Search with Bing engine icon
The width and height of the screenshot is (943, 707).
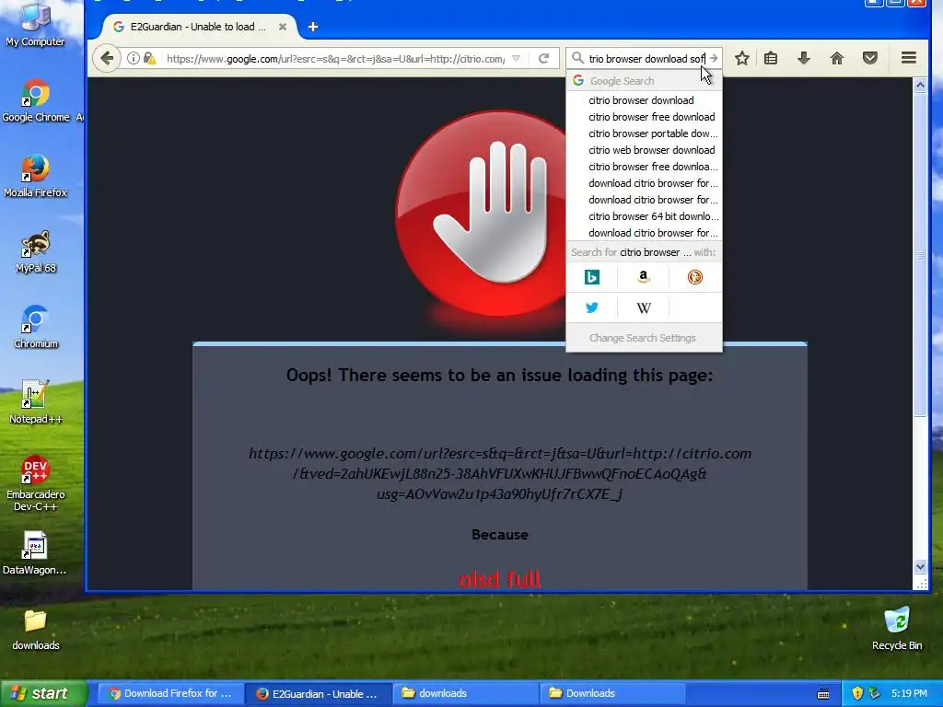tap(592, 276)
